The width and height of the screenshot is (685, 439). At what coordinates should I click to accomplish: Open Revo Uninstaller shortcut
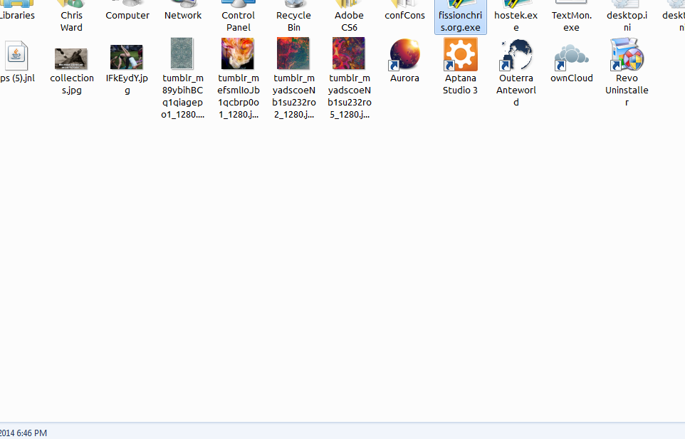tap(627, 55)
